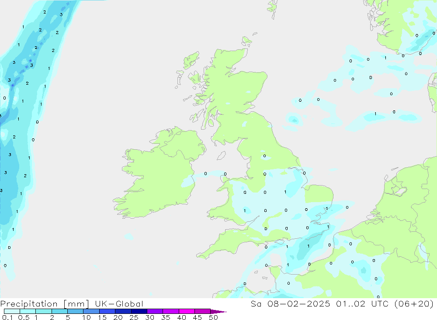The width and height of the screenshot is (437, 320).
Task: Click the '0.1' legend scale label
Action: point(7,317)
